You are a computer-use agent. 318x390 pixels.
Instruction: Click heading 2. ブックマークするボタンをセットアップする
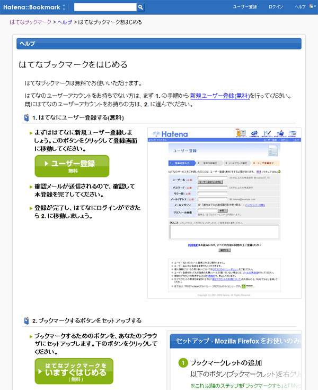tap(87, 320)
